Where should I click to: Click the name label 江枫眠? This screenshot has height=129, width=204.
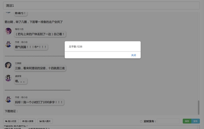pyautogui.click(x=18, y=63)
